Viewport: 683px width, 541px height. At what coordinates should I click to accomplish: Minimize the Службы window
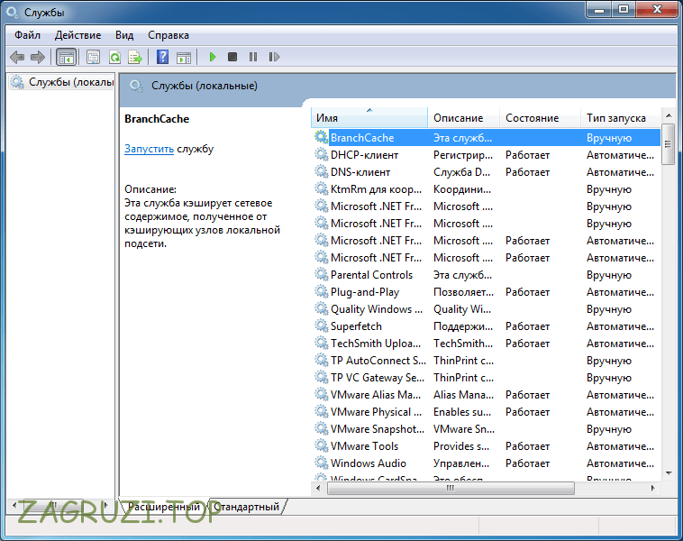click(599, 10)
